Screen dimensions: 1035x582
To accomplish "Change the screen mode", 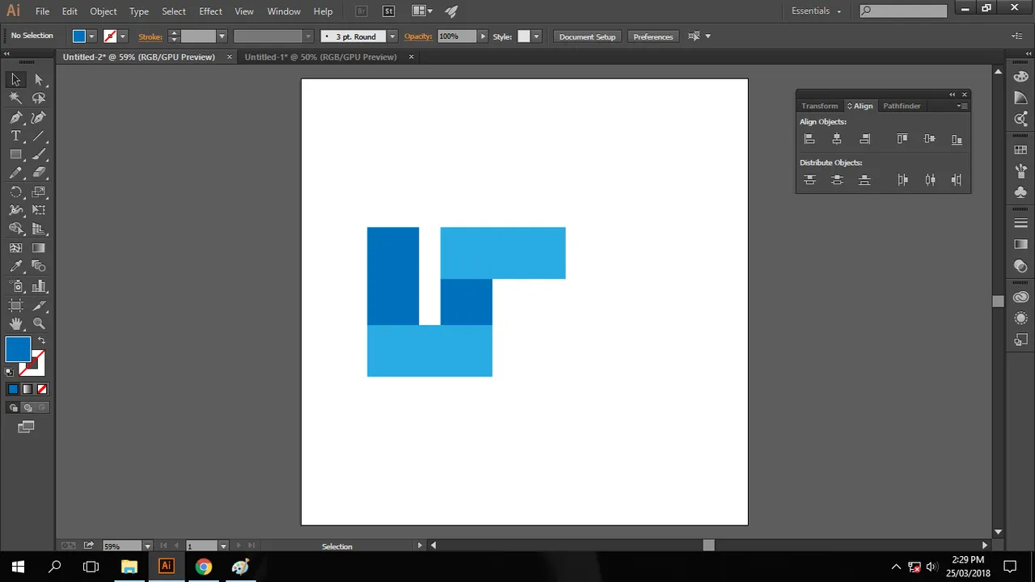I will [x=26, y=427].
